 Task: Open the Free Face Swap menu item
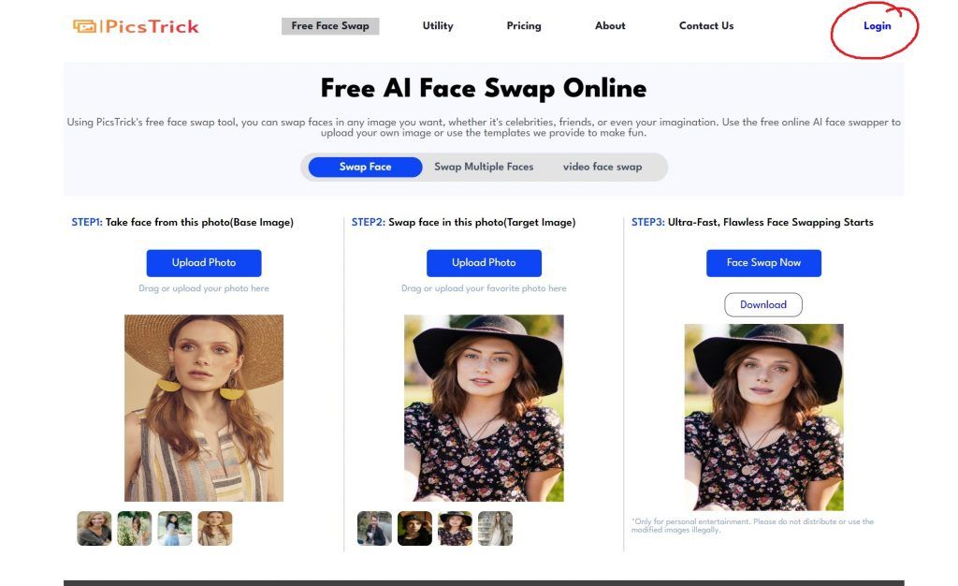coord(330,25)
